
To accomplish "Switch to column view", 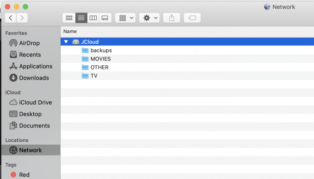I will 93,18.
